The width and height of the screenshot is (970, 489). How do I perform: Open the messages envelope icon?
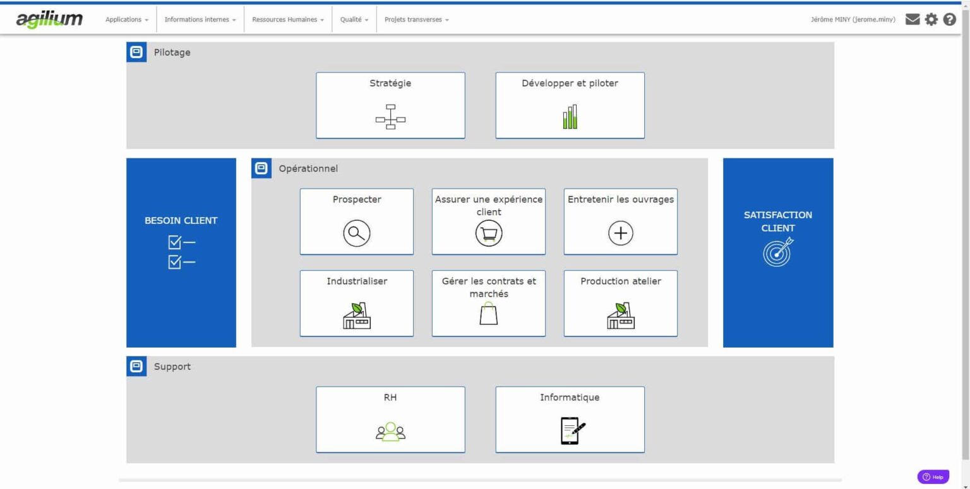[x=912, y=20]
